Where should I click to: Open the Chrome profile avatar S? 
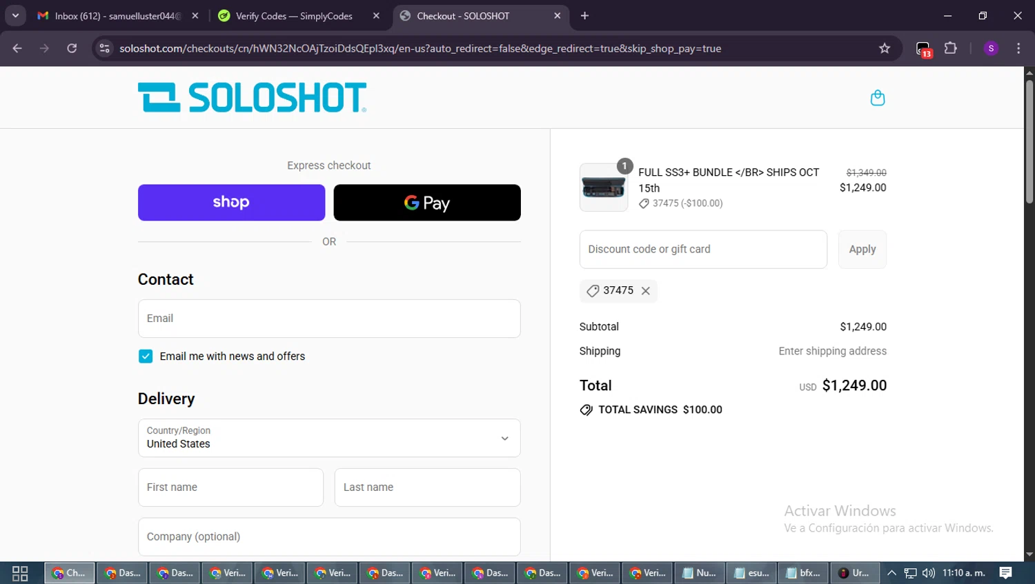(991, 48)
